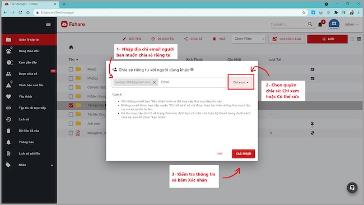Click info icon beside share dialog title
This screenshot has height=205, width=364.
coord(192,69)
